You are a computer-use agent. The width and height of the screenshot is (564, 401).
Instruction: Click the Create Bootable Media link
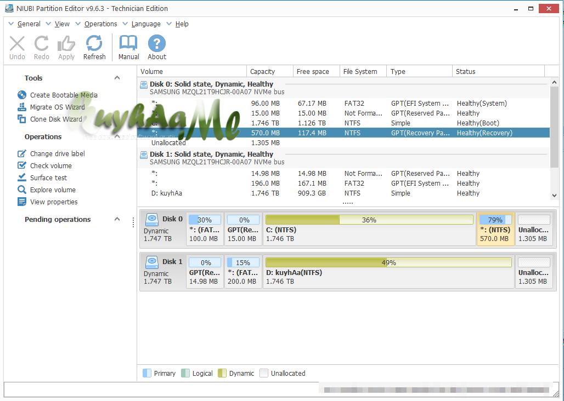click(64, 95)
